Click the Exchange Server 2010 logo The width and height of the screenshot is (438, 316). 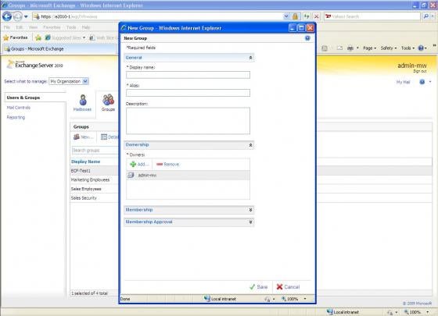pos(35,65)
